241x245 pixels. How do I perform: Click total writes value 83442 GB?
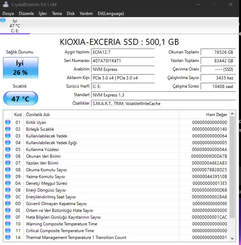218,61
